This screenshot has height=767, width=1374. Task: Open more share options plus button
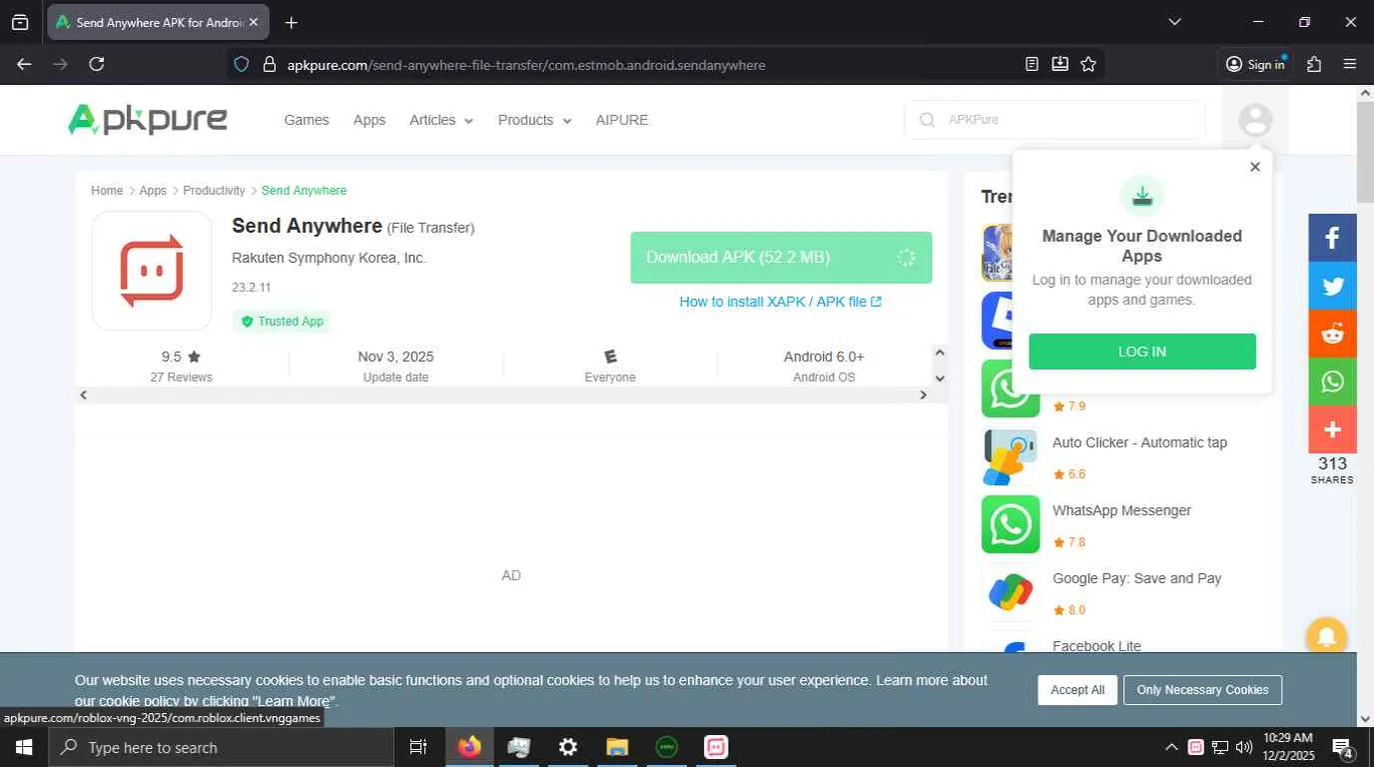click(1332, 429)
